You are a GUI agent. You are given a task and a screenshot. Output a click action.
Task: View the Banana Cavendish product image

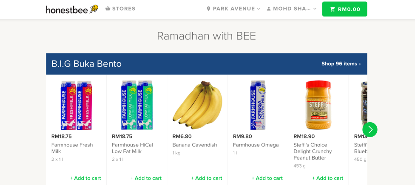[197, 105]
